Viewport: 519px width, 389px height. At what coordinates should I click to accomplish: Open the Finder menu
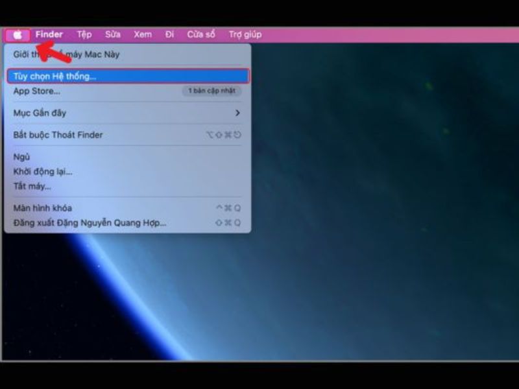point(49,34)
